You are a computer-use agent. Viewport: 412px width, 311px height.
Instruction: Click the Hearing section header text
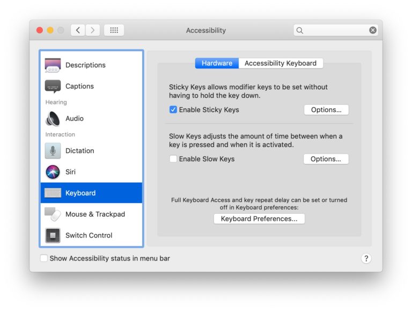tap(56, 102)
